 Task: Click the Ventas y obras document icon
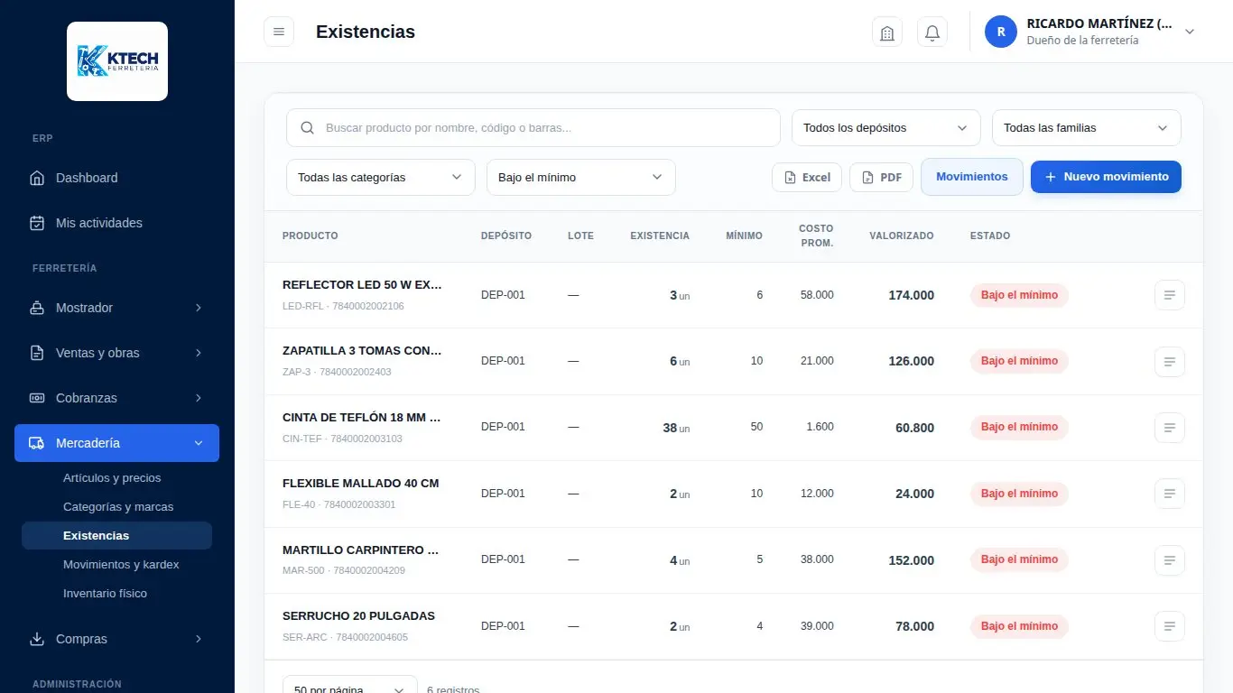coord(37,353)
